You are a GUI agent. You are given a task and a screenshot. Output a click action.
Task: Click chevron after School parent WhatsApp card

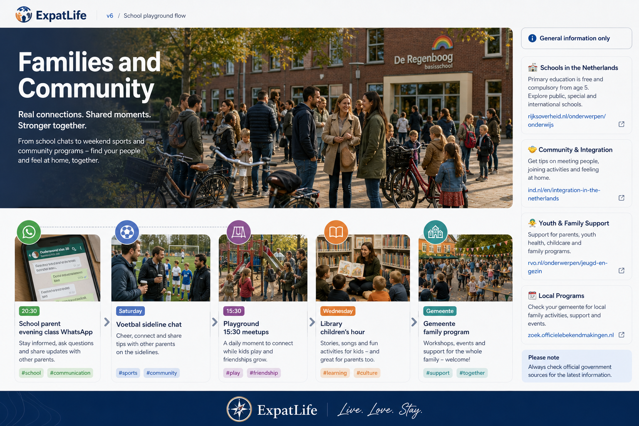coord(107,322)
